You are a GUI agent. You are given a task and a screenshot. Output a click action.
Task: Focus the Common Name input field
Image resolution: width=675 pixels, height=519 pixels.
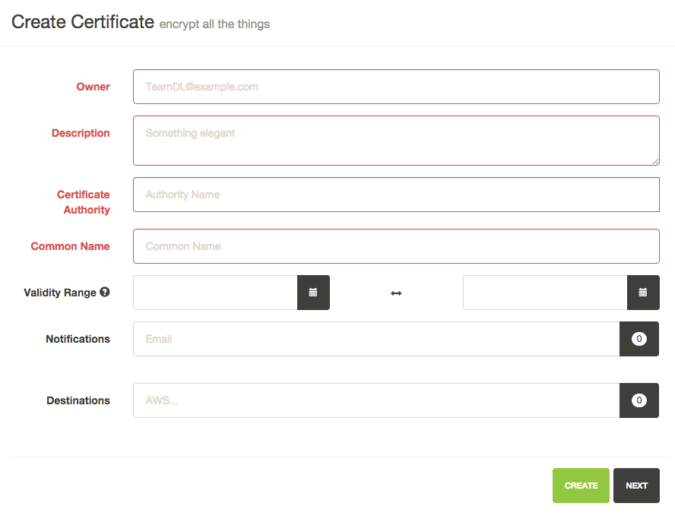(396, 246)
